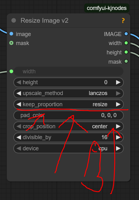Click the IMAGE output socket
This screenshot has height=200, width=139.
(x=126, y=34)
